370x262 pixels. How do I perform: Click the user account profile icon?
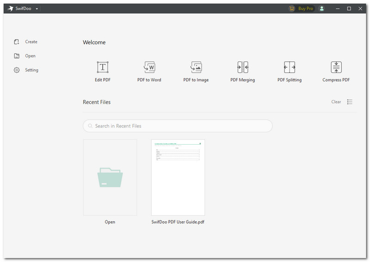pyautogui.click(x=322, y=8)
